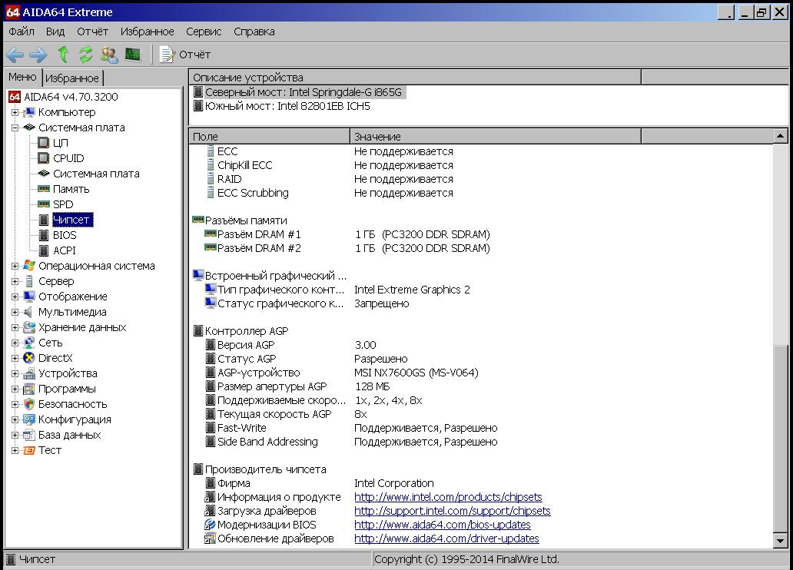This screenshot has width=793, height=570.
Task: Switch to the Избранное tab
Action: click(72, 78)
